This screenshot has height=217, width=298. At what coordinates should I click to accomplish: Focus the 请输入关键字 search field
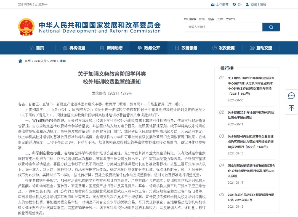pos(223,27)
